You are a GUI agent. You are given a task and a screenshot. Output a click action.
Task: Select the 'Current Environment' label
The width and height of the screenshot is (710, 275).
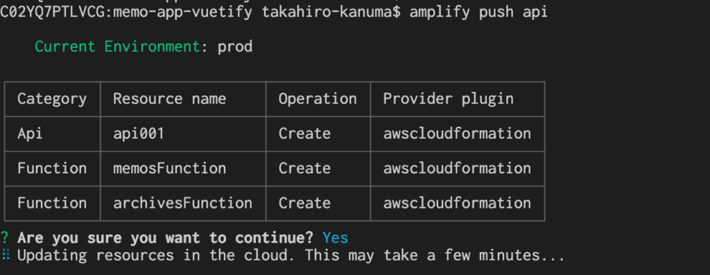(x=117, y=46)
